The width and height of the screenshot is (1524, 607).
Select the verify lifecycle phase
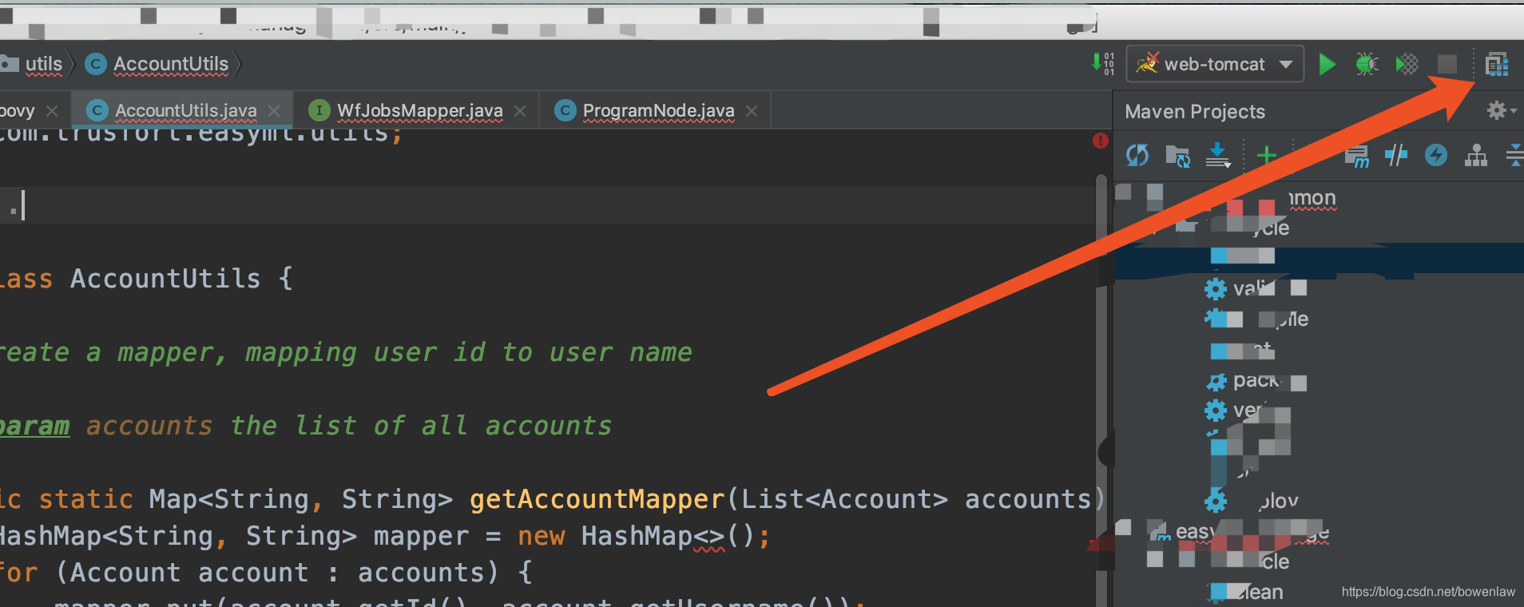coord(1246,411)
